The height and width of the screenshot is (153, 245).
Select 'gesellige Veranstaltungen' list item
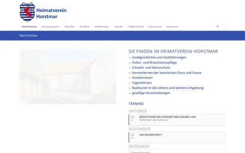click(x=151, y=93)
